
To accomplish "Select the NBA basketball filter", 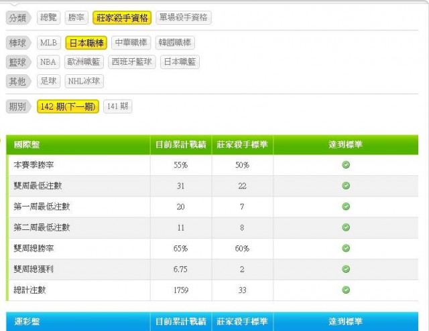I will point(48,62).
